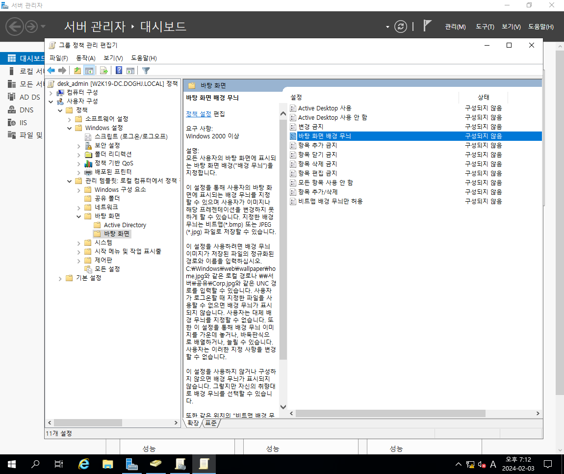Viewport: 564px width, 474px height.
Task: Expand the 기본 설정 tree node
Action: pyautogui.click(x=60, y=278)
